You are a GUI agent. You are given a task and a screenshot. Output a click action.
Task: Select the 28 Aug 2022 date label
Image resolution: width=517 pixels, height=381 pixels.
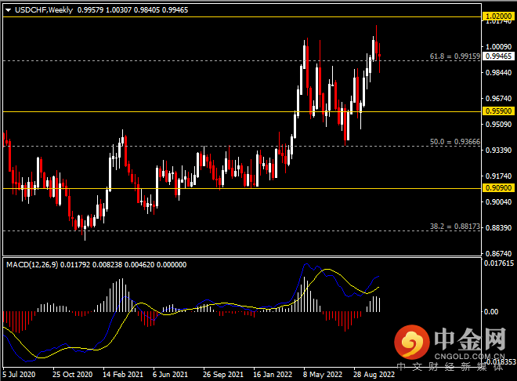[374, 375]
